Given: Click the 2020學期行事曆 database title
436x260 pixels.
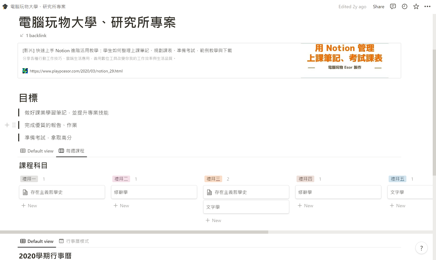Looking at the screenshot, I should coord(45,256).
